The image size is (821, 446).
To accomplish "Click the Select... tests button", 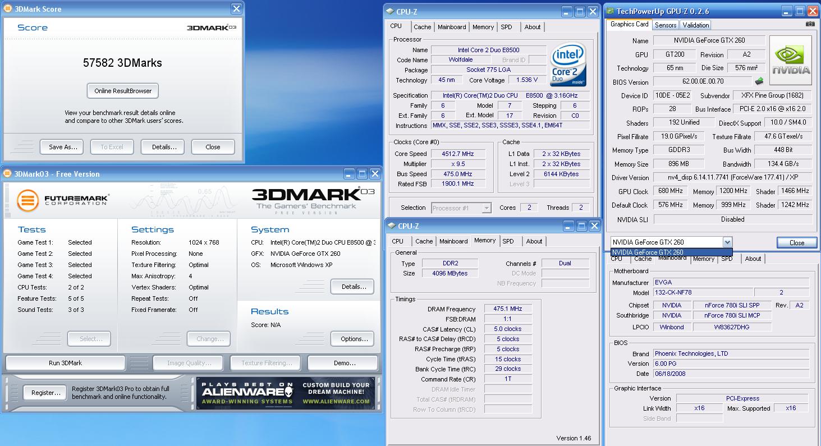I will (89, 339).
